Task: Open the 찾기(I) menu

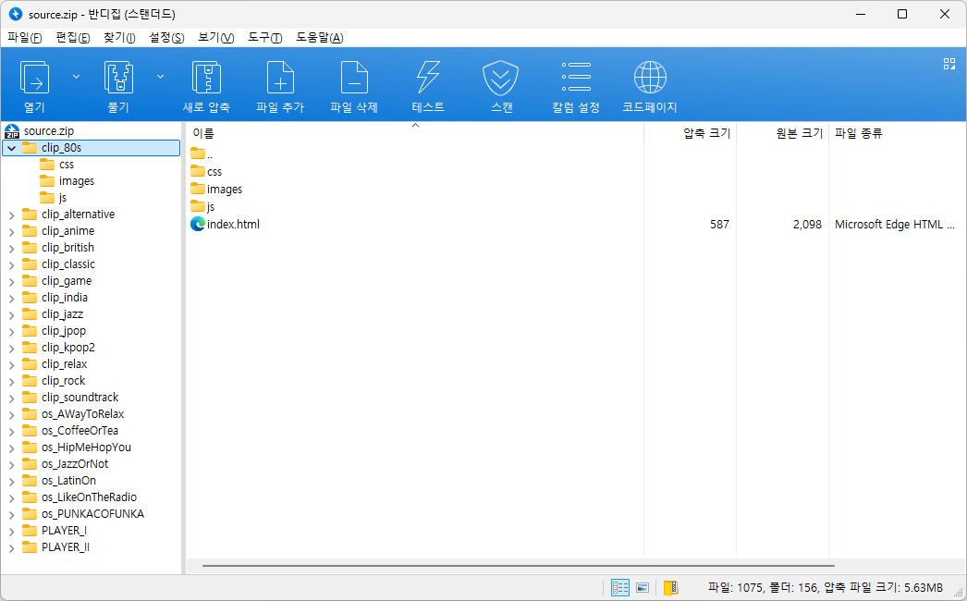Action: (x=119, y=38)
